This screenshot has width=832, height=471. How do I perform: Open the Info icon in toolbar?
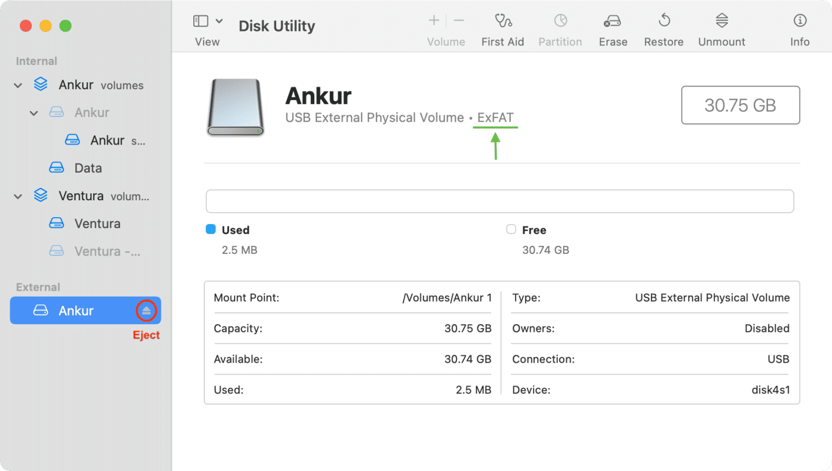point(800,21)
